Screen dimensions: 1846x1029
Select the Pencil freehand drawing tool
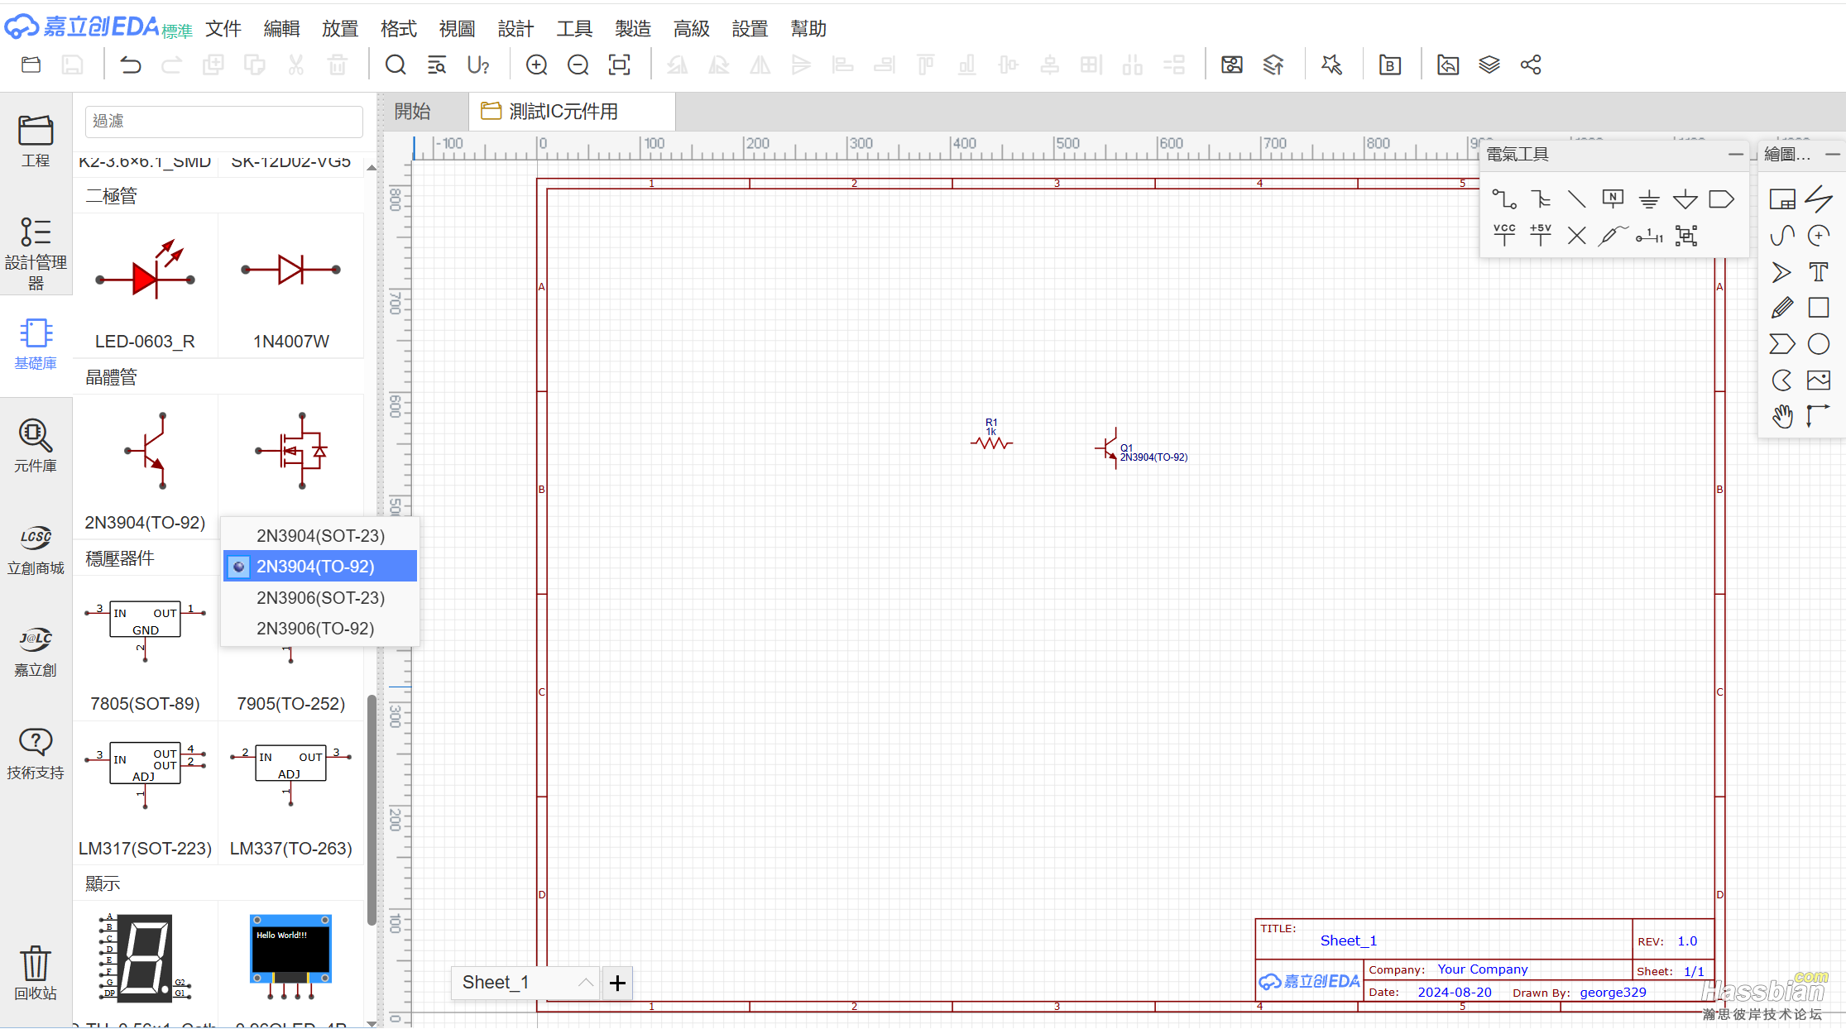(1782, 308)
